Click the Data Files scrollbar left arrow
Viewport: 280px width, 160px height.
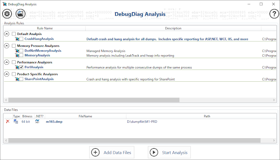coord(6,140)
